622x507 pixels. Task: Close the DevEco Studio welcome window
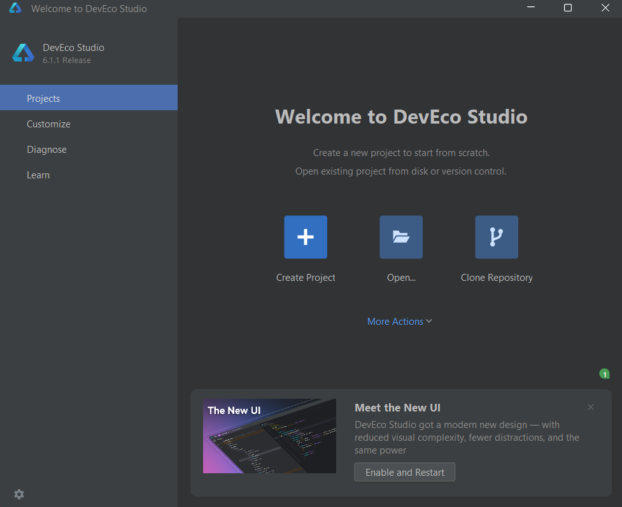tap(605, 8)
